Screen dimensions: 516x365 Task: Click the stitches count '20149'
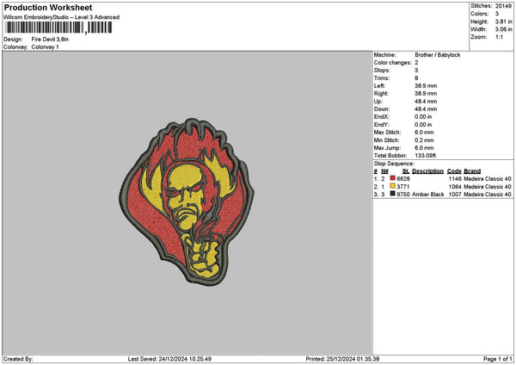click(503, 6)
